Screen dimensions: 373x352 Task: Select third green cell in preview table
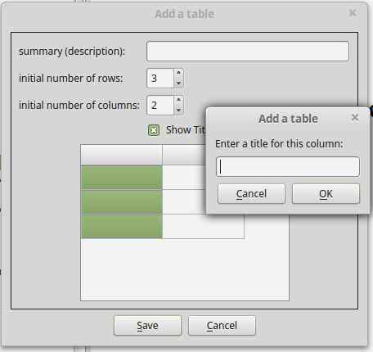[122, 226]
